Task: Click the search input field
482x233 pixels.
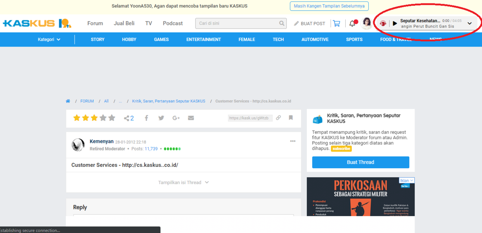Action: click(x=237, y=23)
